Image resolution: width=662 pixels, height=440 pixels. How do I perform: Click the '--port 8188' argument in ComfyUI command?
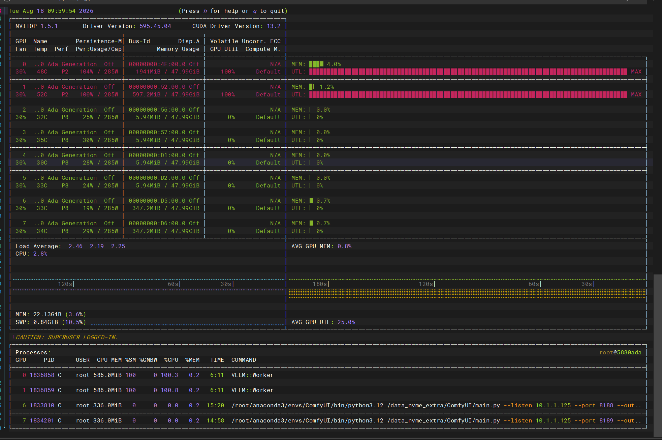pos(594,406)
